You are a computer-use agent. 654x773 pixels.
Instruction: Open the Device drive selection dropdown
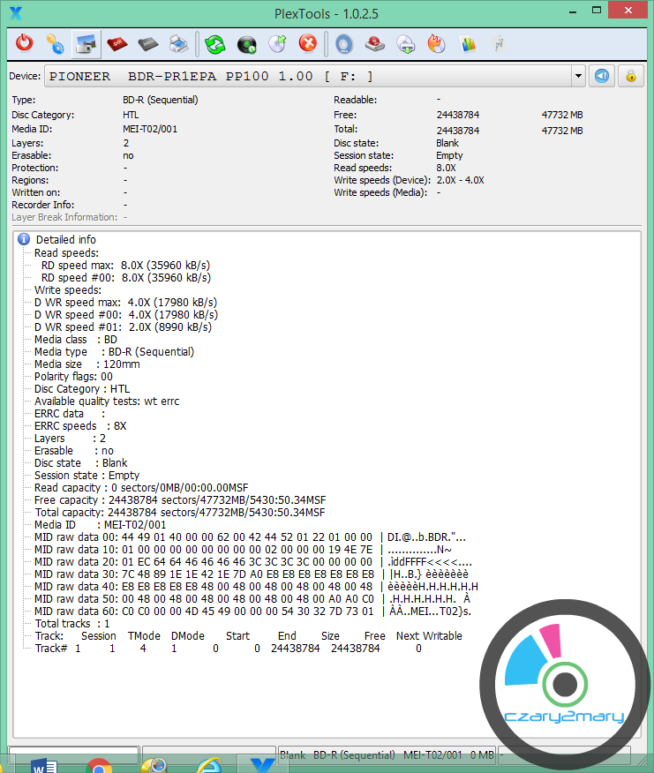point(578,76)
